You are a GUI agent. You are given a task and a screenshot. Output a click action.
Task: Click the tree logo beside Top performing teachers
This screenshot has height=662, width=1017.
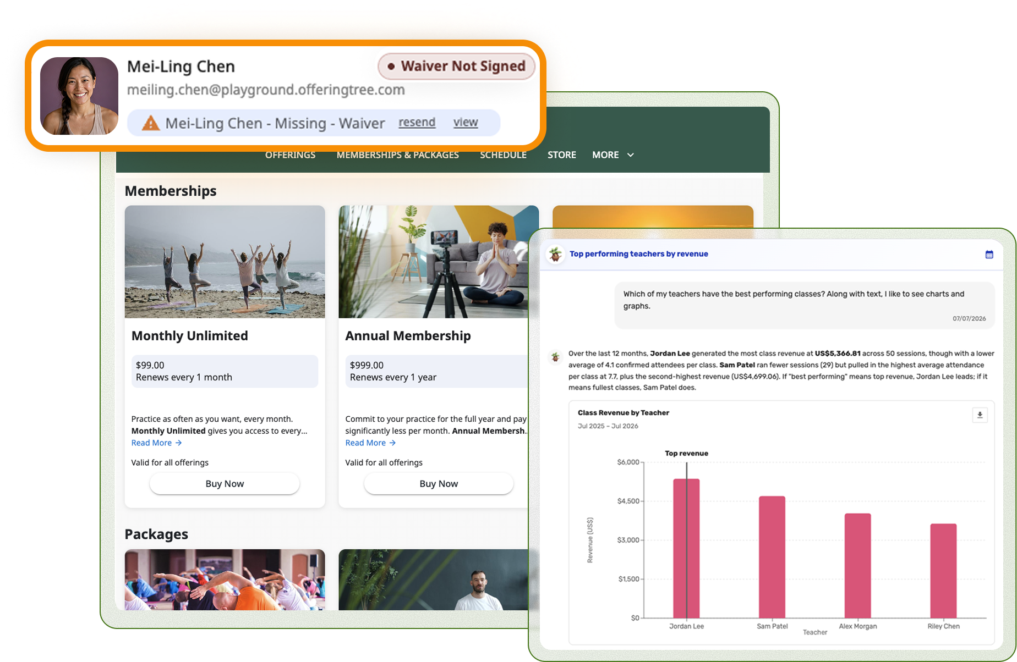(x=555, y=254)
